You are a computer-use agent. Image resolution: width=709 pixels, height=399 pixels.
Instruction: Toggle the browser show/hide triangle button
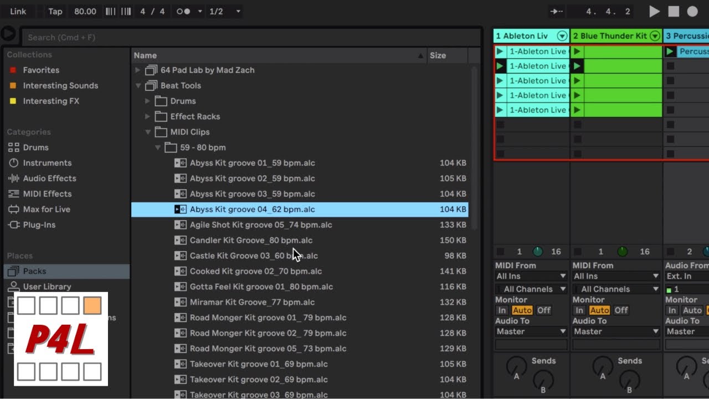(8, 34)
